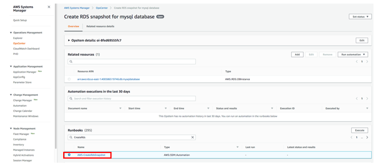
Task: Open OpsCenter in the sidebar
Action: pos(19,43)
